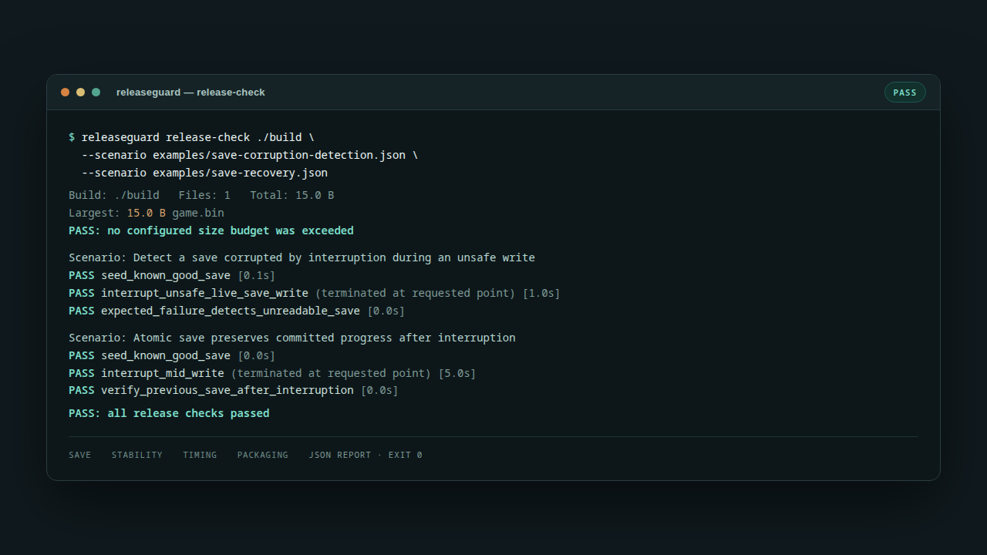This screenshot has height=555, width=987.
Task: Click 'PASS: all release checks passed'
Action: tap(169, 413)
